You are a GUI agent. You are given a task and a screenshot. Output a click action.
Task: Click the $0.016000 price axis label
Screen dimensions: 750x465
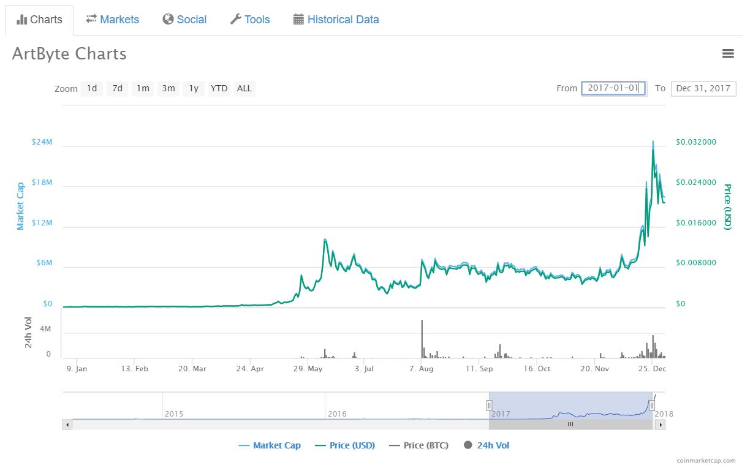coord(696,223)
